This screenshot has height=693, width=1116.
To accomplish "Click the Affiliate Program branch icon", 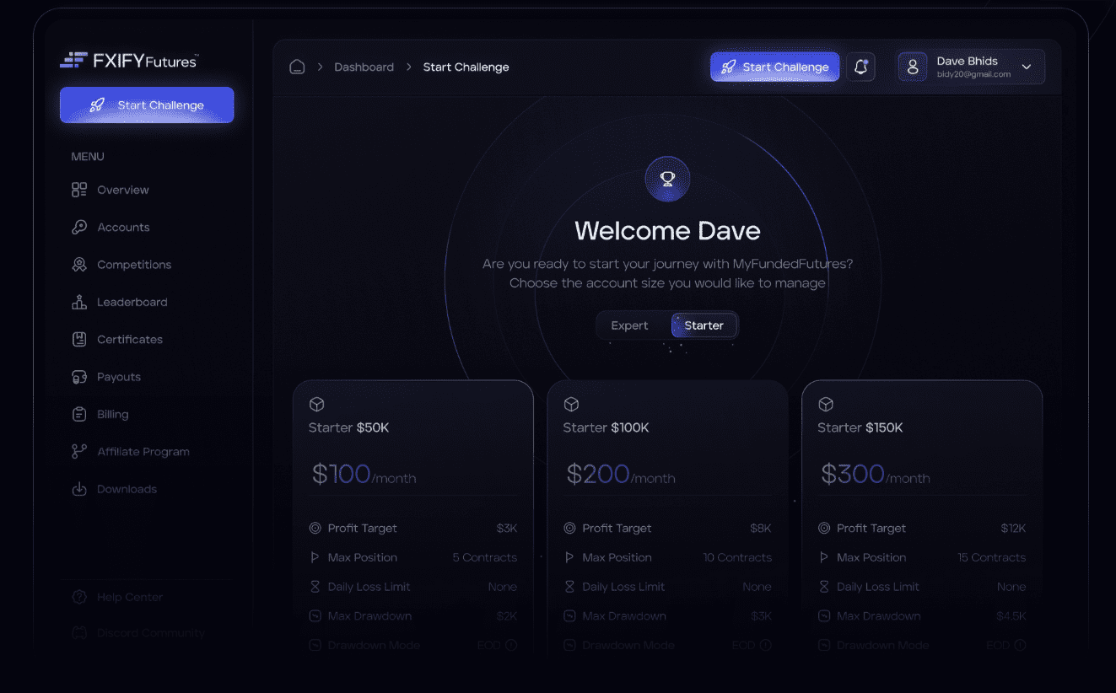I will (79, 452).
